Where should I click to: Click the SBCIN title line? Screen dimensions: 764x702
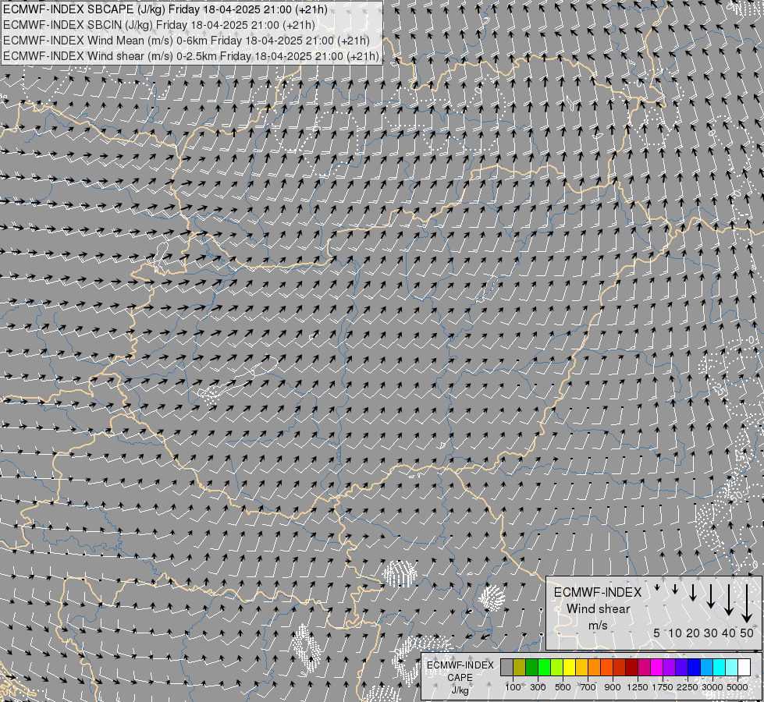tap(159, 25)
